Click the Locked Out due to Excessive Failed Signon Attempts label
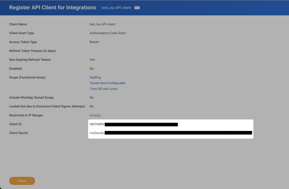This screenshot has width=289, height=189. [x=47, y=106]
